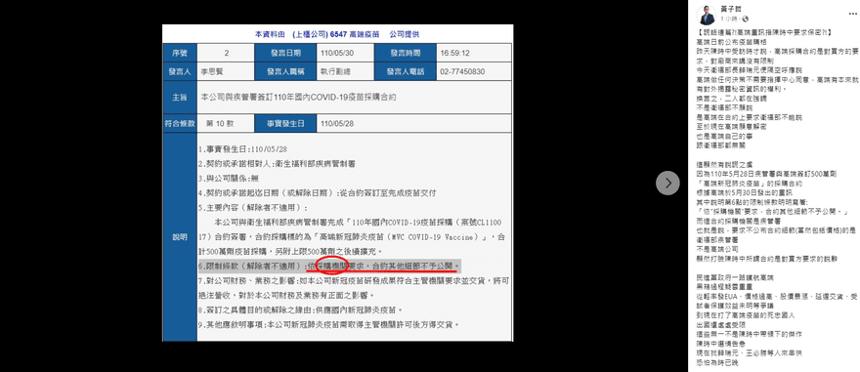860x372 pixels.
Task: Click title value 執行副總
Action: (x=334, y=72)
